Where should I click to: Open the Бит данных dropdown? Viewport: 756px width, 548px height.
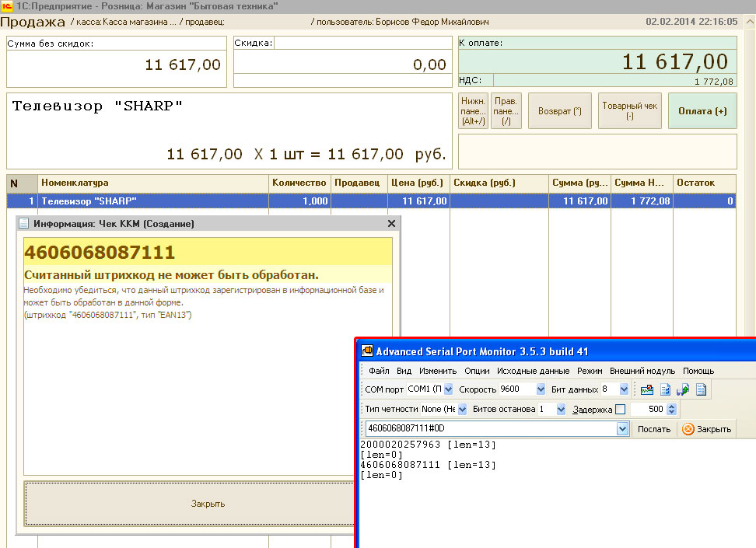(624, 389)
